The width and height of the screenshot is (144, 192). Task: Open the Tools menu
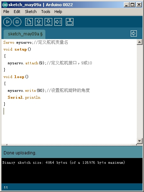click(x=46, y=12)
